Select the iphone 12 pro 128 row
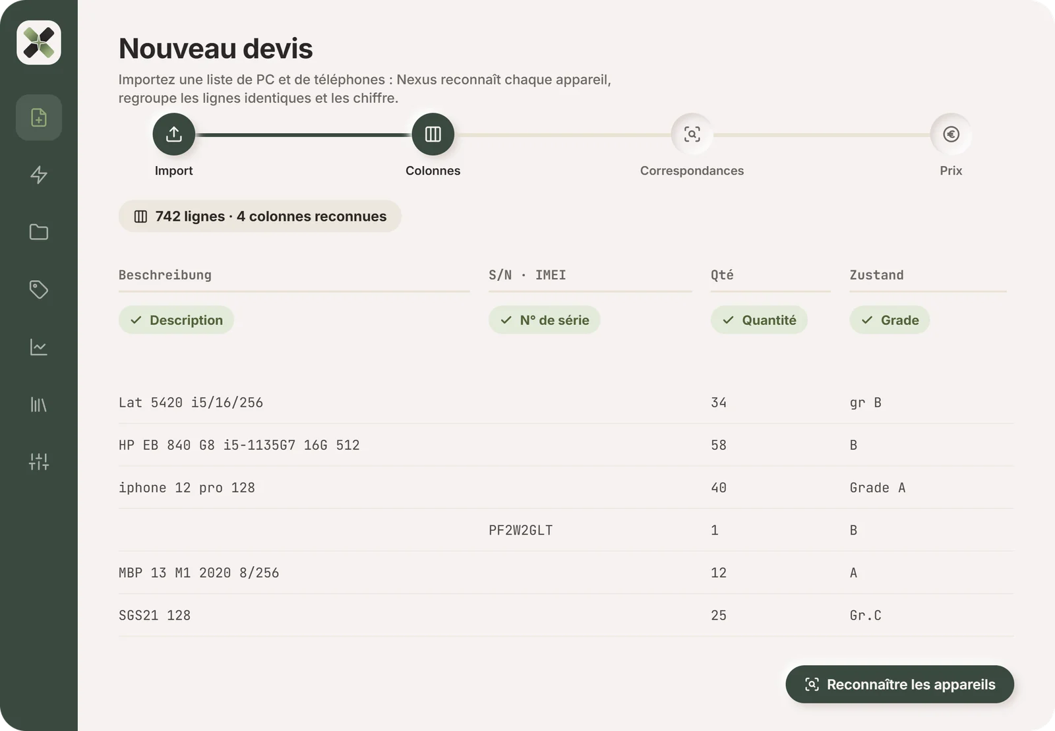Viewport: 1055px width, 731px height. [566, 488]
